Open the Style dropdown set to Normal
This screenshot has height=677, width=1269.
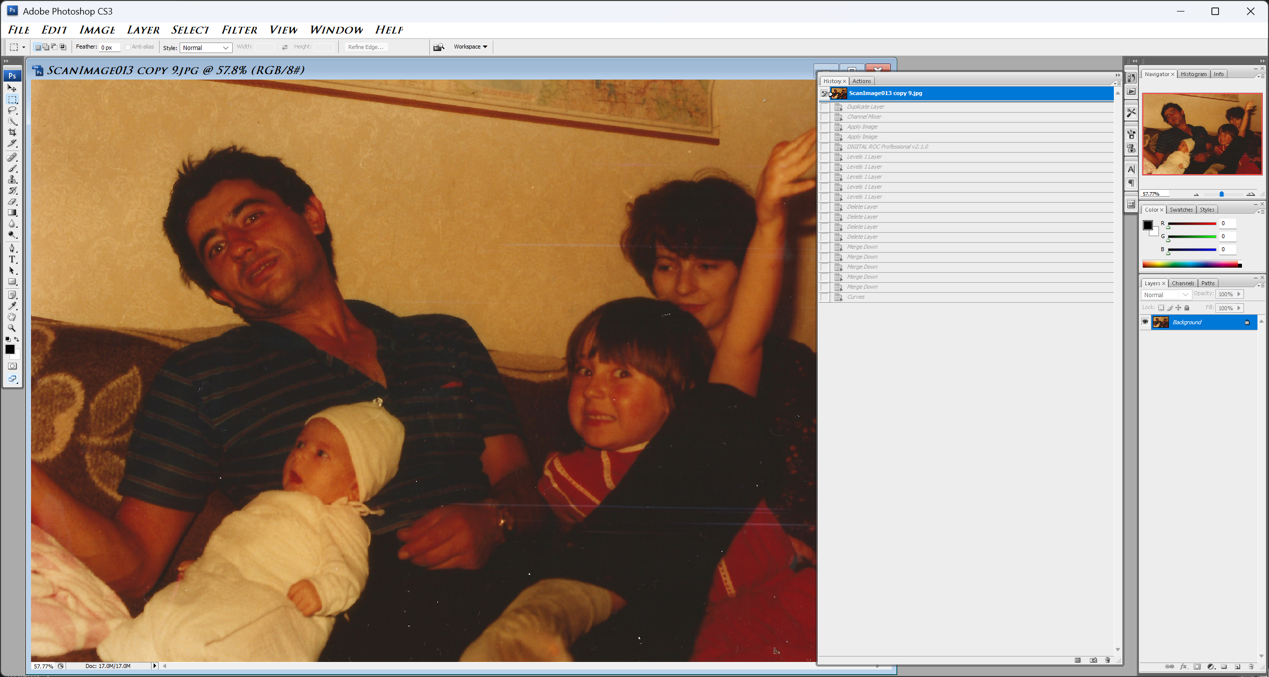pos(206,48)
